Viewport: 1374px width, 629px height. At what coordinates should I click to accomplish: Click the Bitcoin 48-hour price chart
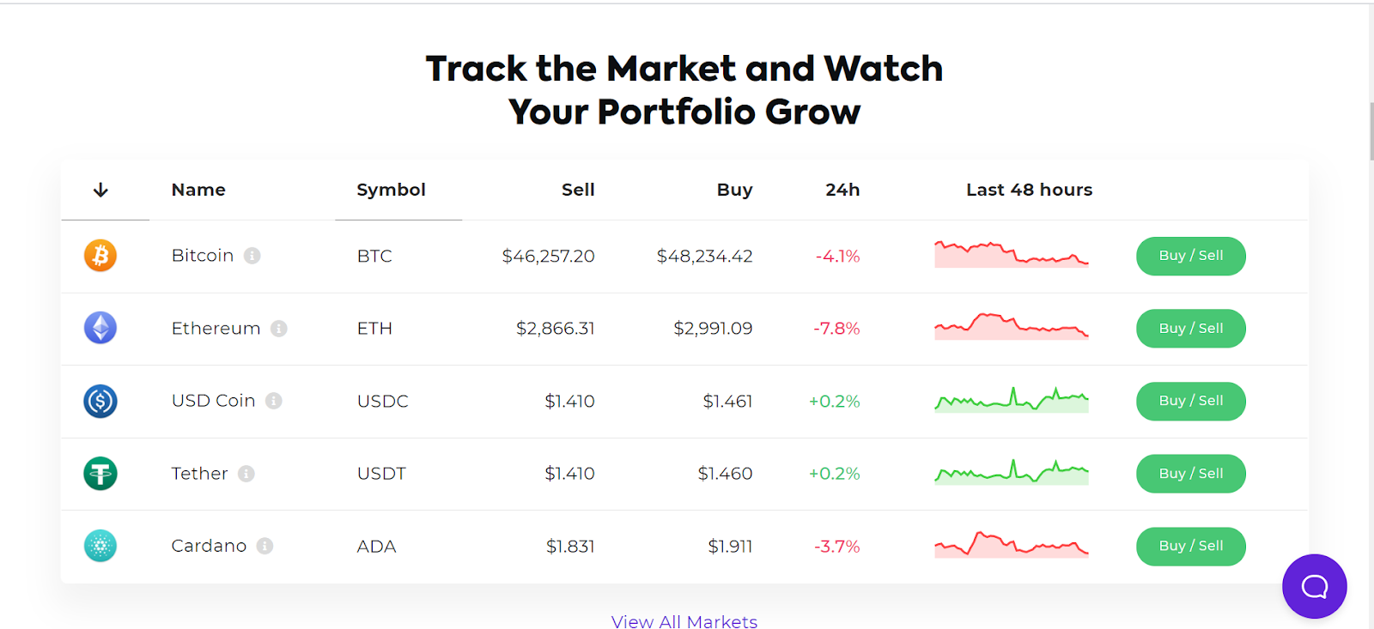pyautogui.click(x=1011, y=255)
